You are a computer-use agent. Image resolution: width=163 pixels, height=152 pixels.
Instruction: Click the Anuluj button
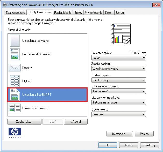[x=129, y=145]
